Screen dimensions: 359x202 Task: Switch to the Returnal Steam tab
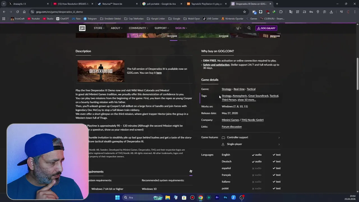(118, 4)
